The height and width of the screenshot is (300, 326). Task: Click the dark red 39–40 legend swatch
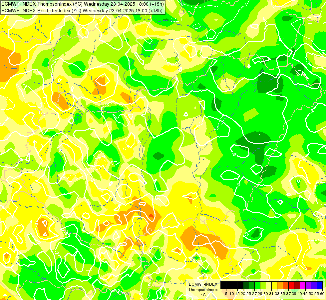click(x=297, y=285)
